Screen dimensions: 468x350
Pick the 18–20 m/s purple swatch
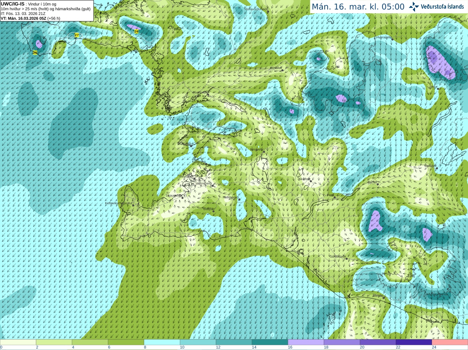(342, 342)
